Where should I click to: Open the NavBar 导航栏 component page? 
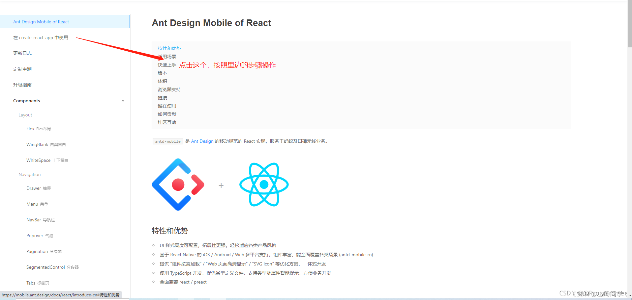(41, 220)
